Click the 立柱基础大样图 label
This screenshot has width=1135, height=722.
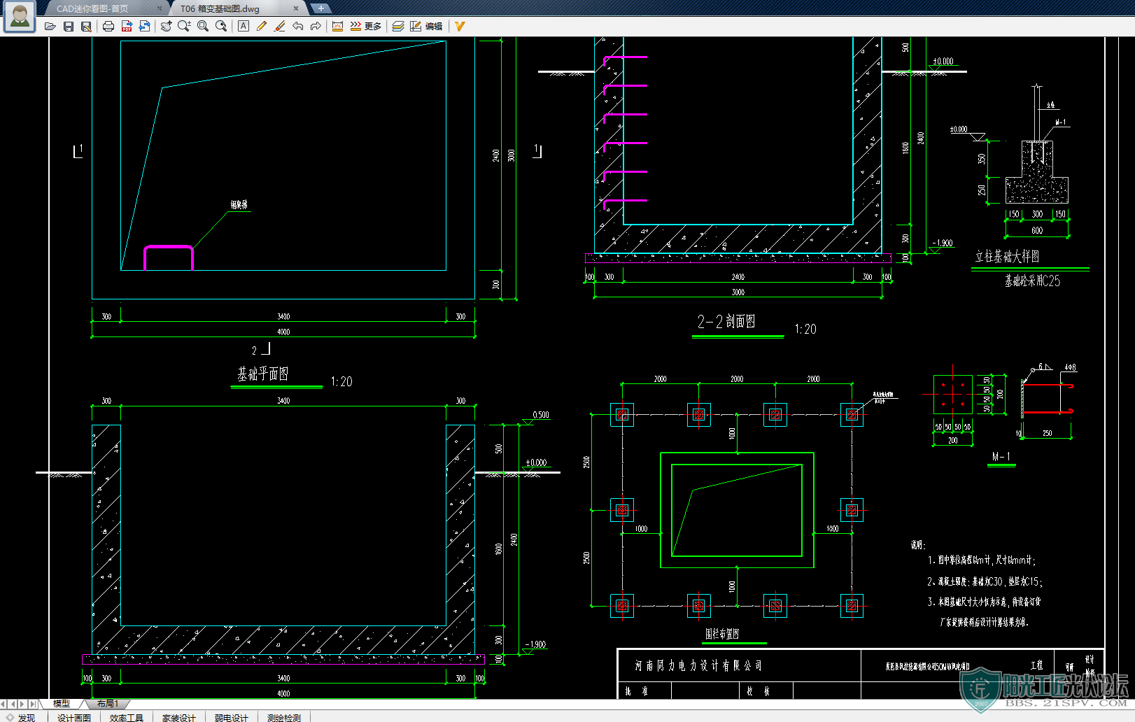(1007, 256)
